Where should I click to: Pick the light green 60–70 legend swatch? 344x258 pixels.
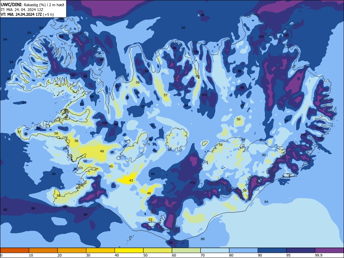186,250
